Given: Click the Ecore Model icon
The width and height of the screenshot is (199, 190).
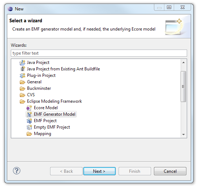Looking at the screenshot, I should pos(29,108).
